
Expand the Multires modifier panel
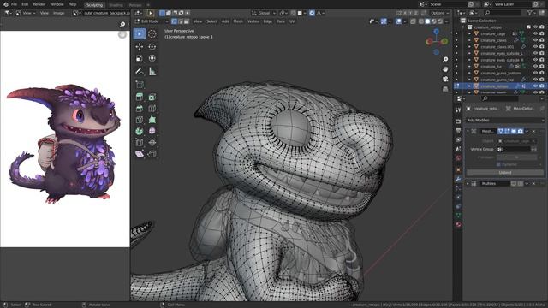[x=468, y=183]
